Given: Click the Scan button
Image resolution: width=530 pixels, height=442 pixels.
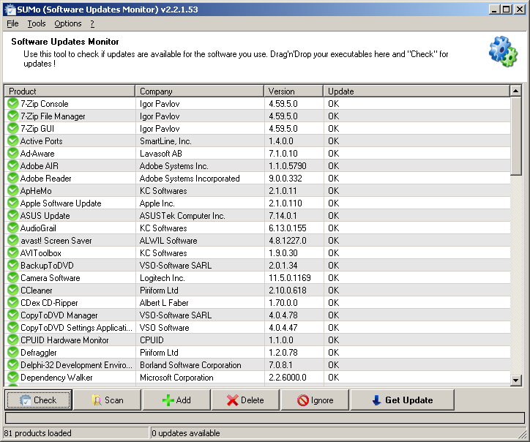Looking at the screenshot, I should 108,400.
